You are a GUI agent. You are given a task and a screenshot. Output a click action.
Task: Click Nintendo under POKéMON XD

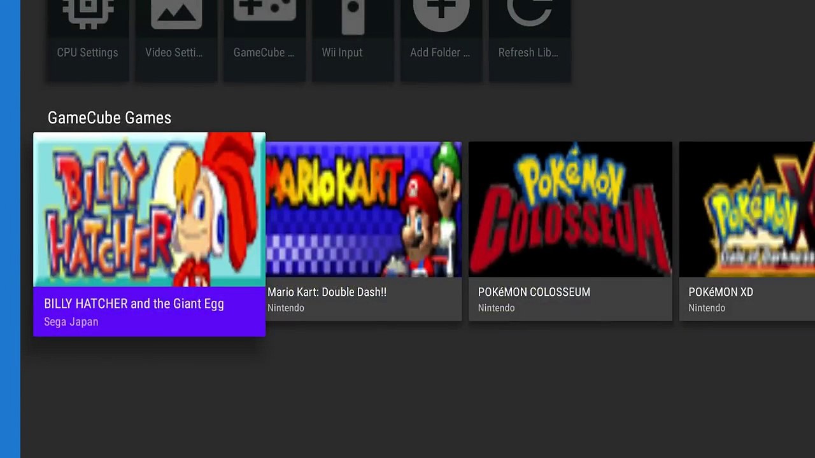pos(707,308)
